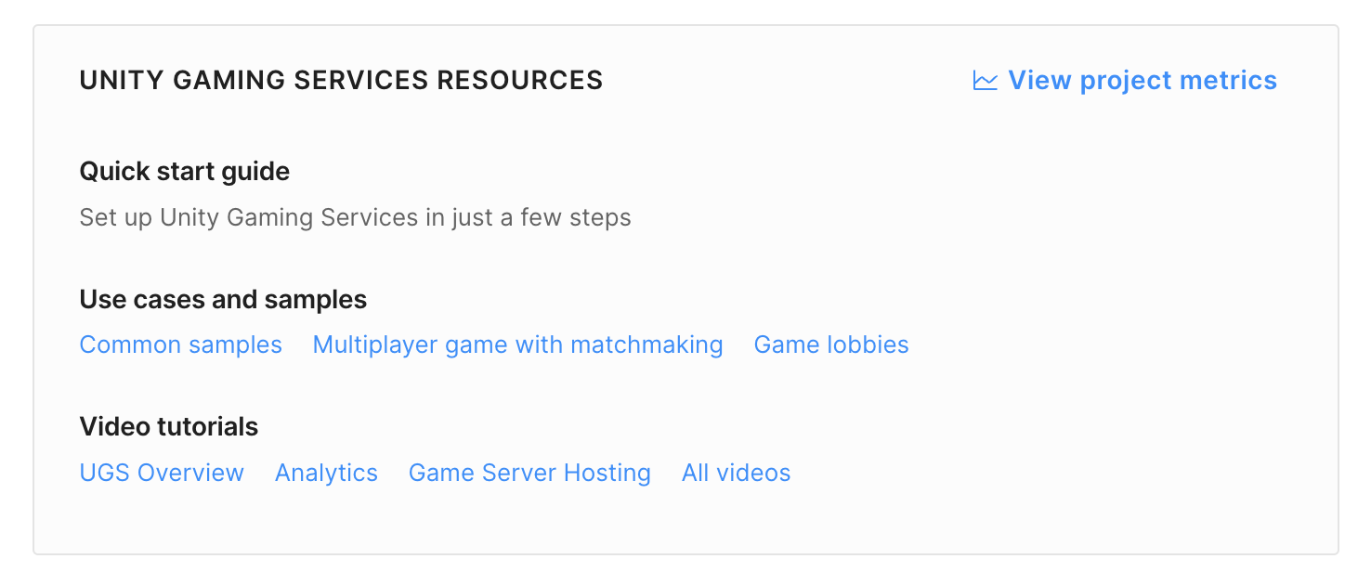Open the Analytics video tutorial
Viewport: 1358px width, 572px height.
point(326,473)
